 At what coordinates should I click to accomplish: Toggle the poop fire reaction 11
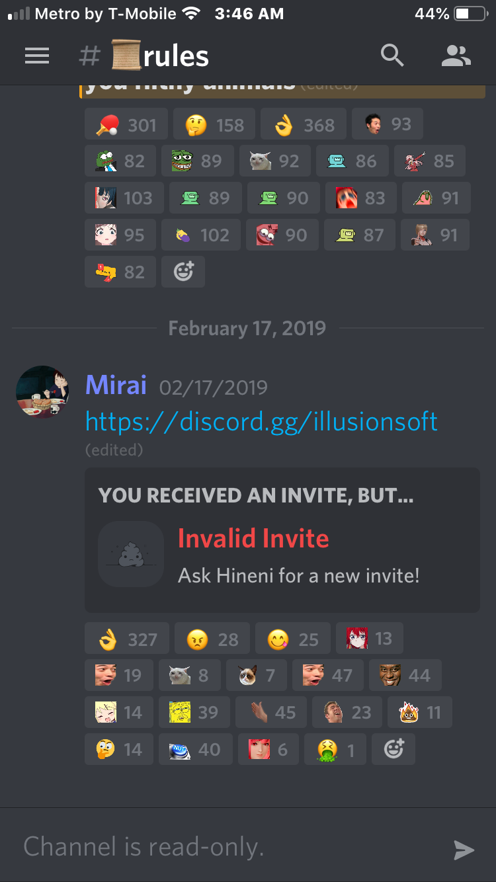(420, 712)
